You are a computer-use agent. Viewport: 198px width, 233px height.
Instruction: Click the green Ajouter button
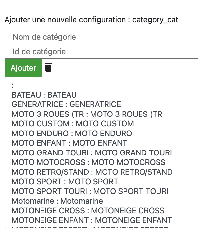[x=24, y=68]
